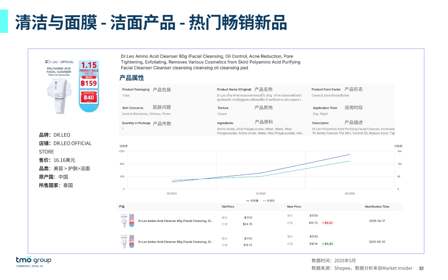
Task: Click the 03.2025 label on the chart axis
Action: pyautogui.click(x=172, y=193)
